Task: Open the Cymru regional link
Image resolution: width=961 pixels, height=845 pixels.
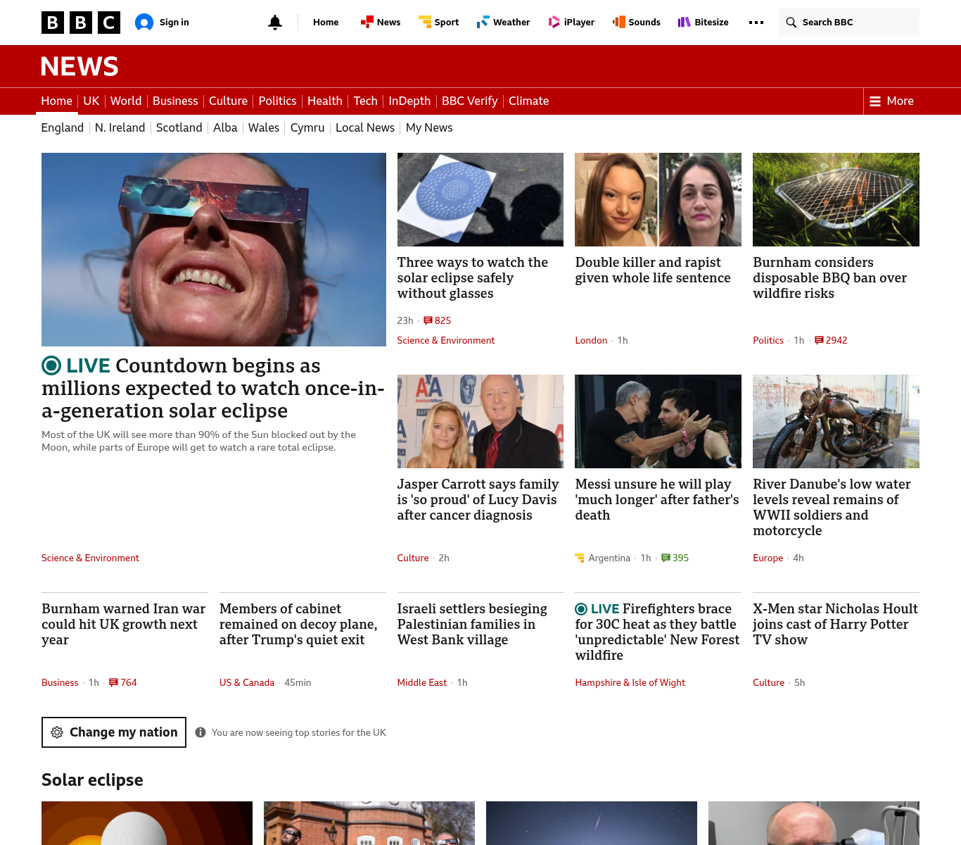Action: [x=307, y=127]
